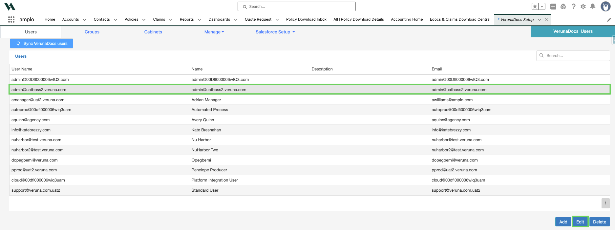Image resolution: width=615 pixels, height=230 pixels.
Task: Expand the Contacts nav chevron
Action: (x=116, y=20)
